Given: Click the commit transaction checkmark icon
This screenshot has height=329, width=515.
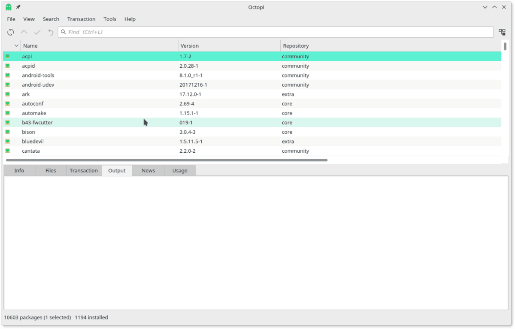Looking at the screenshot, I should (x=37, y=32).
